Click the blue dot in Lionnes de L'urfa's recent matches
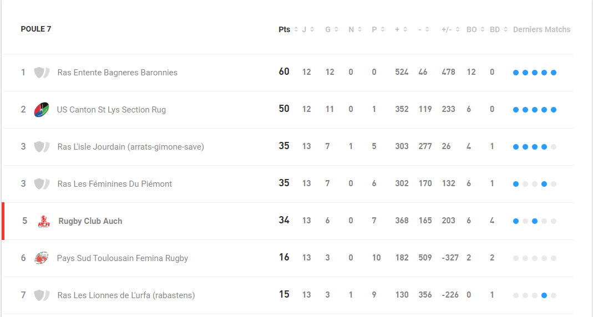The width and height of the screenshot is (593, 317). pos(544,295)
